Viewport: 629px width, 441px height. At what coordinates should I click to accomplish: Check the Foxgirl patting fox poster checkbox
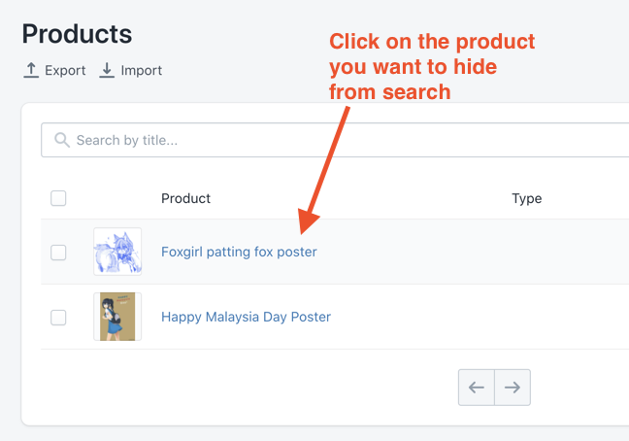pyautogui.click(x=58, y=253)
